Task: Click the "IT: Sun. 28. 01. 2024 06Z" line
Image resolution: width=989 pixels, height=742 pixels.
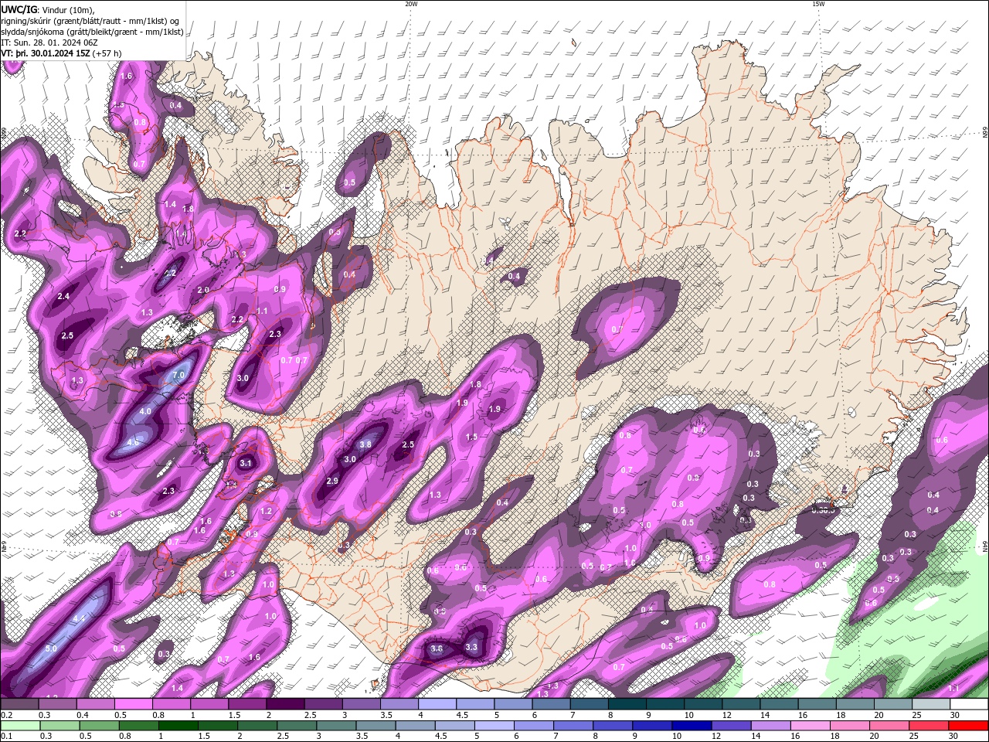Action: [49, 43]
